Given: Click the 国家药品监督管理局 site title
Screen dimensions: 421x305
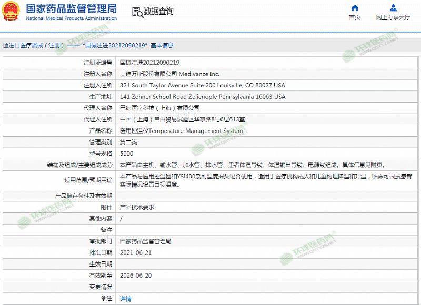Looking at the screenshot, I should (72, 8).
